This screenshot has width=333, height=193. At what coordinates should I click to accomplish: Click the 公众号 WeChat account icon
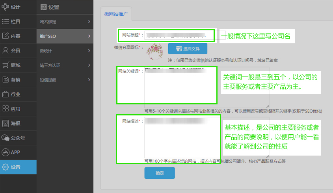pyautogui.click(x=6, y=138)
